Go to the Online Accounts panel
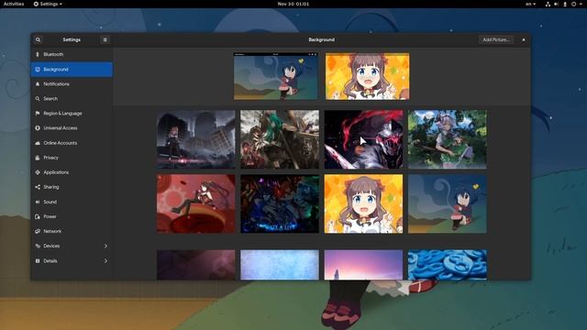 [x=72, y=143]
